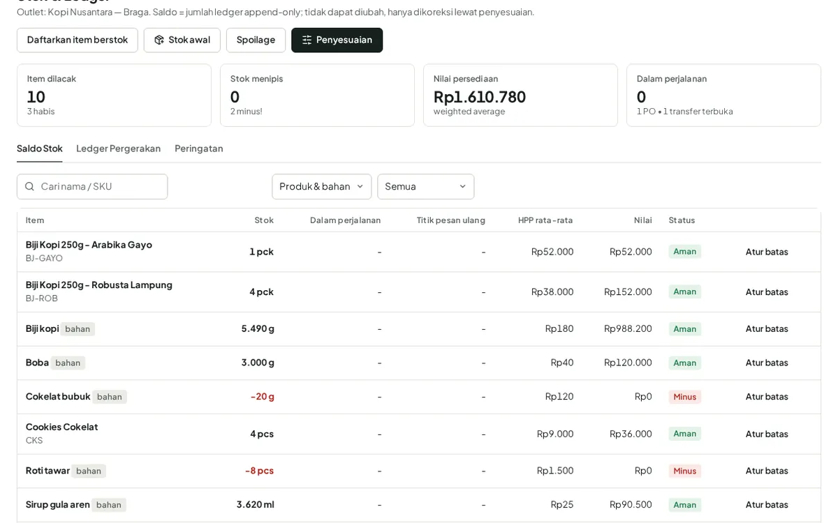The height and width of the screenshot is (523, 838).
Task: Expand the Semua status dropdown
Action: (426, 187)
